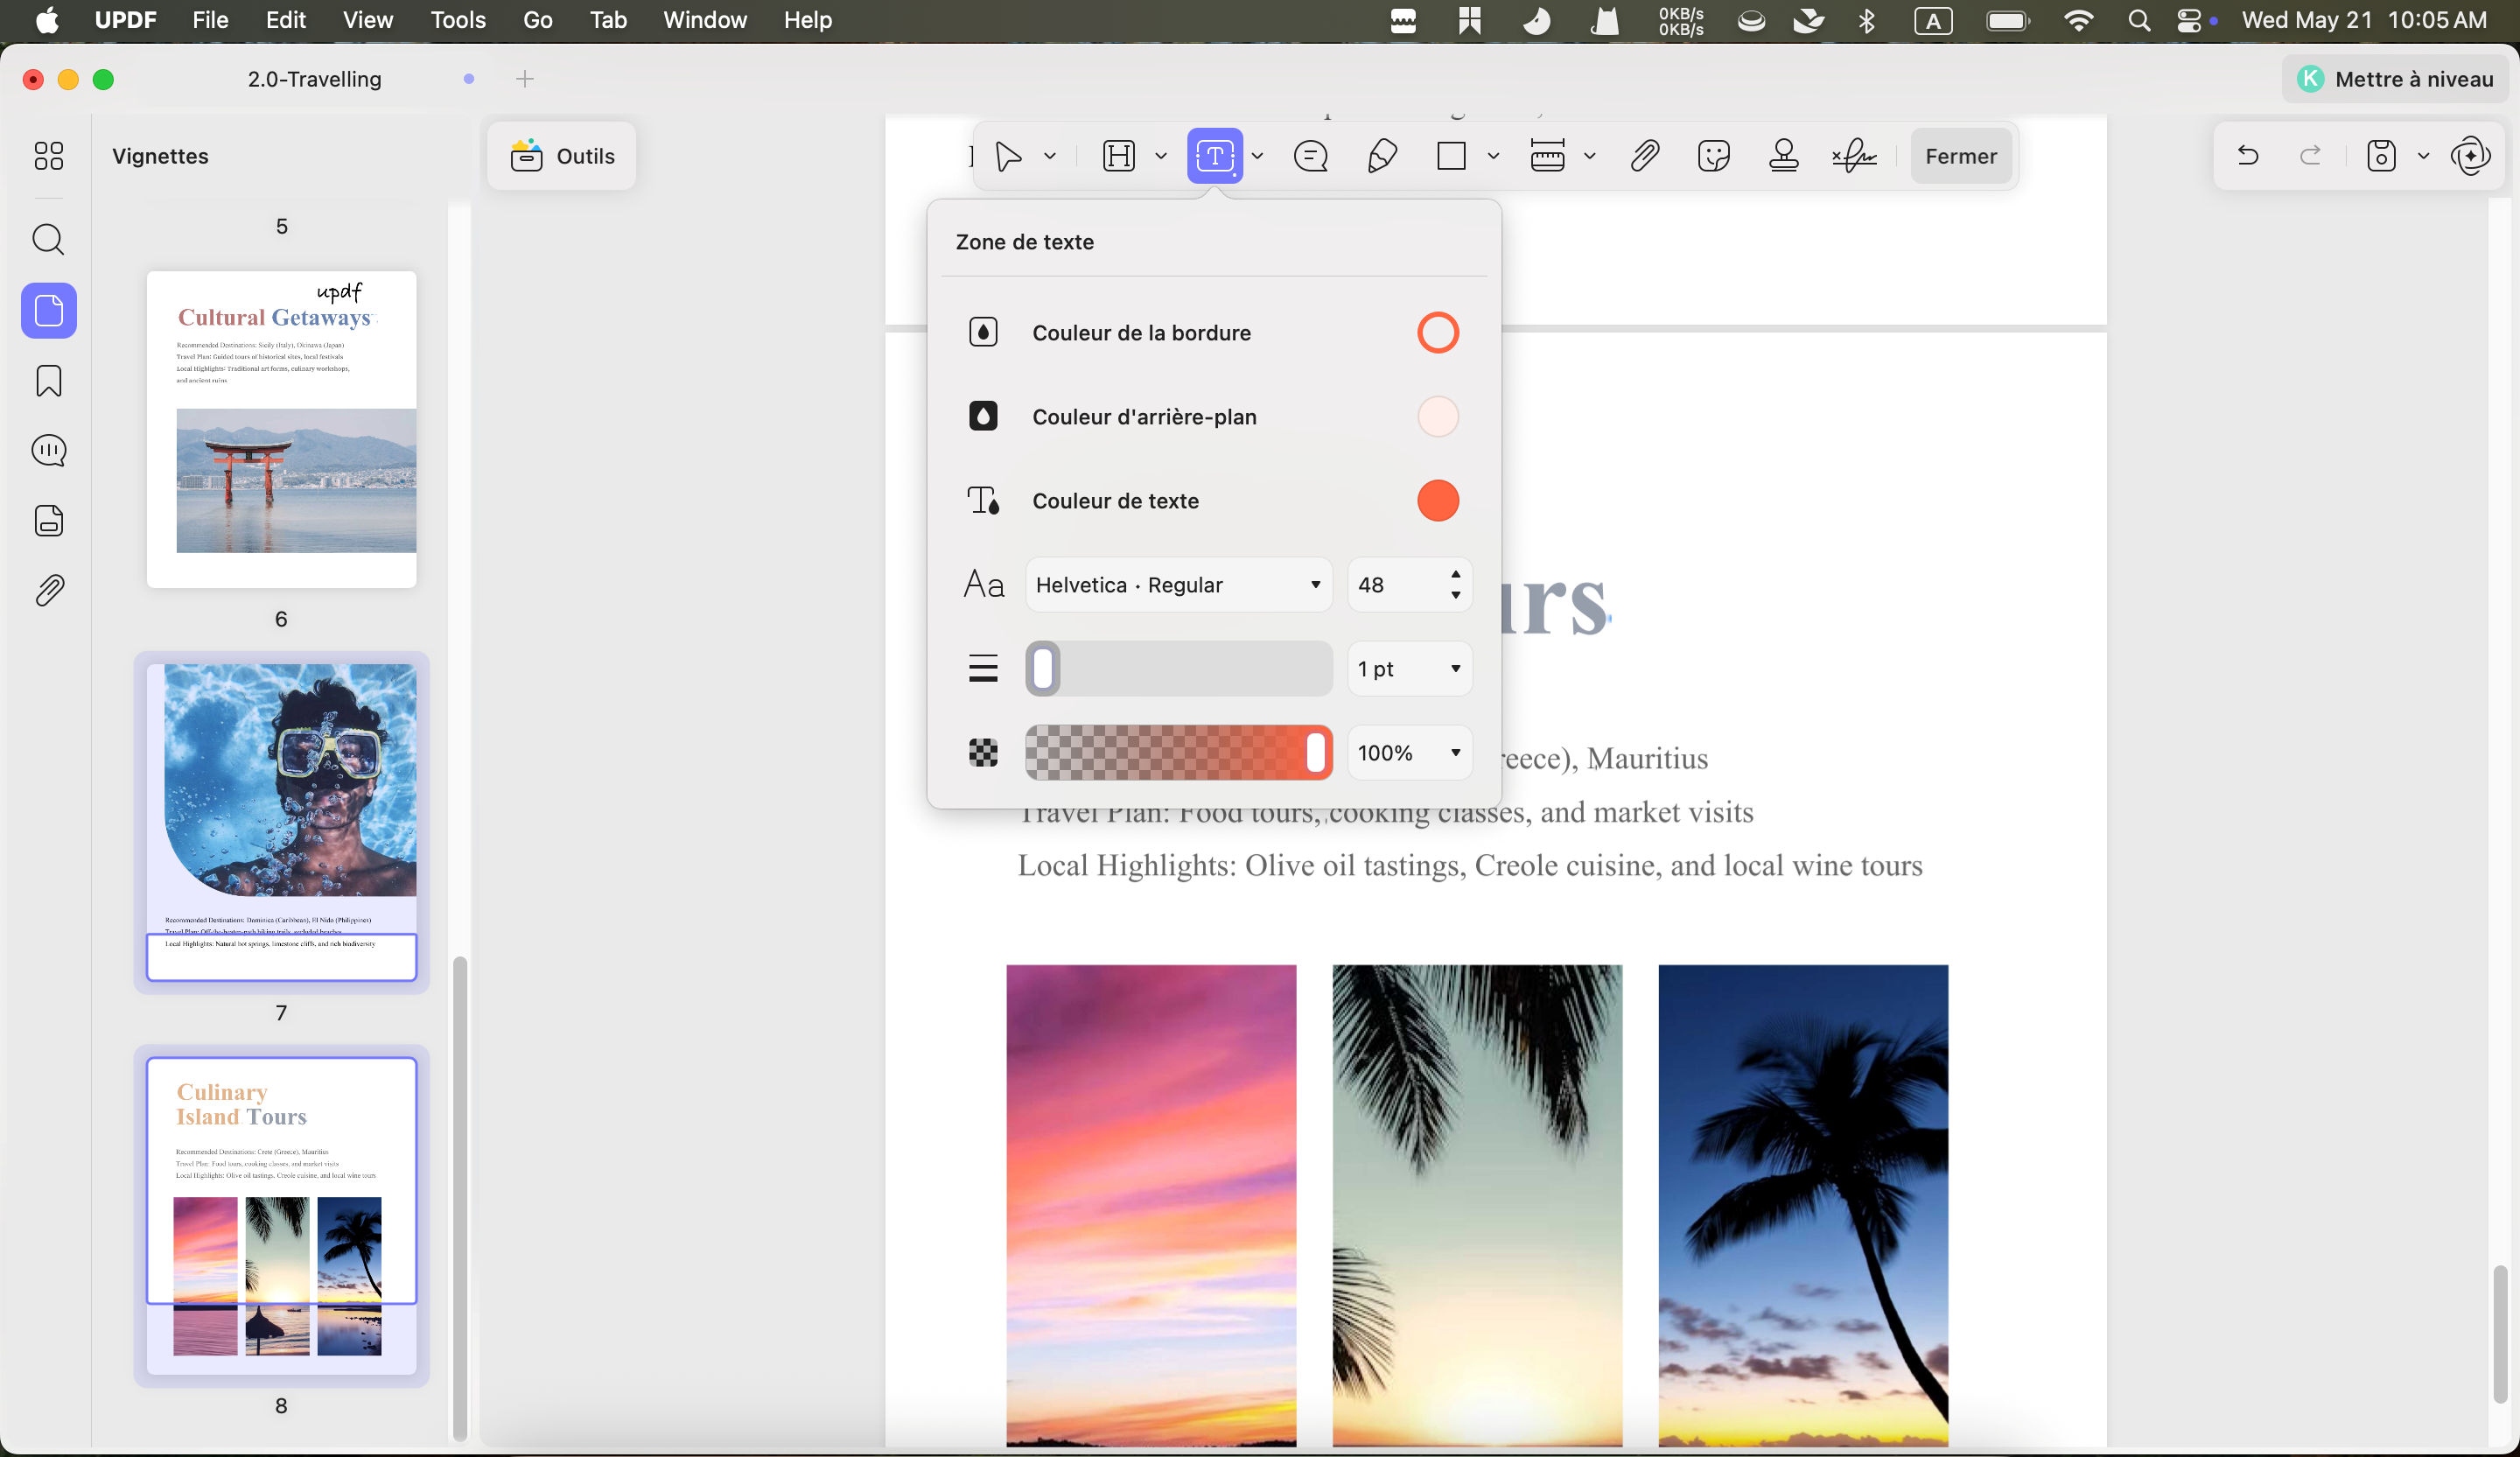
Task: Select the sticky note comment tool
Action: coord(1310,156)
